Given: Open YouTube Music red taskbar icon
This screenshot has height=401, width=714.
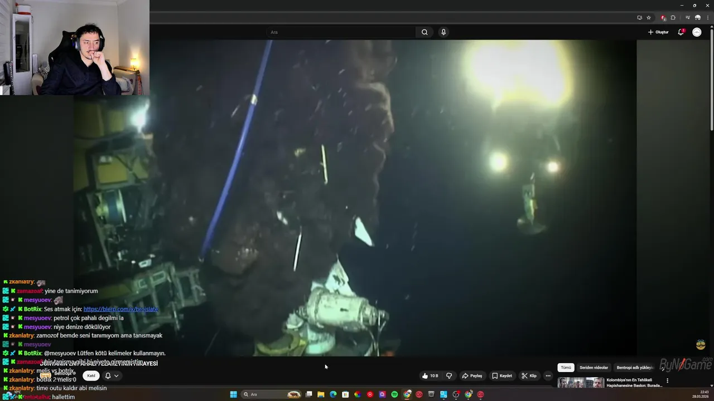Looking at the screenshot, I should tap(370, 394).
